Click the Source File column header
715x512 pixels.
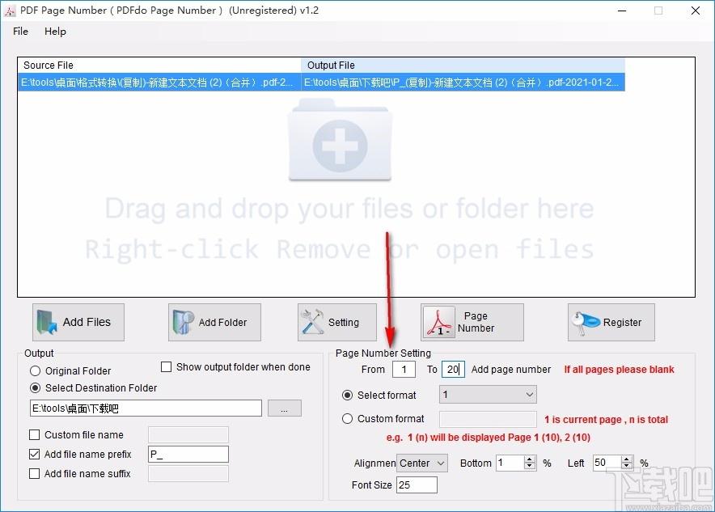tap(159, 66)
